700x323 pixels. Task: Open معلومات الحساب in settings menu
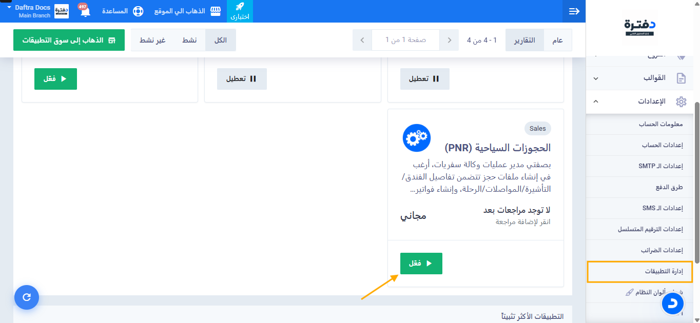pyautogui.click(x=660, y=124)
